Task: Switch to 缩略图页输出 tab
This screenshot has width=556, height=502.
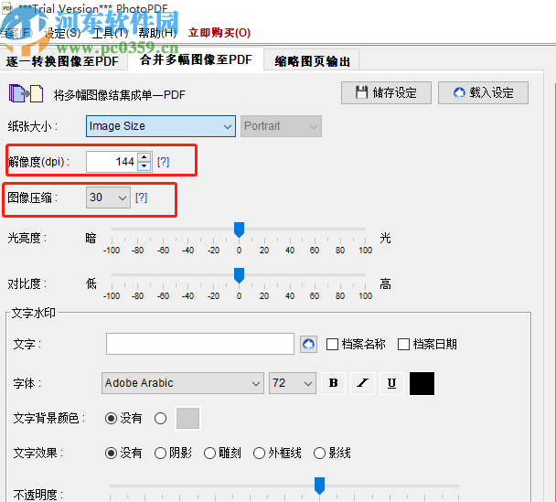Action: (312, 61)
